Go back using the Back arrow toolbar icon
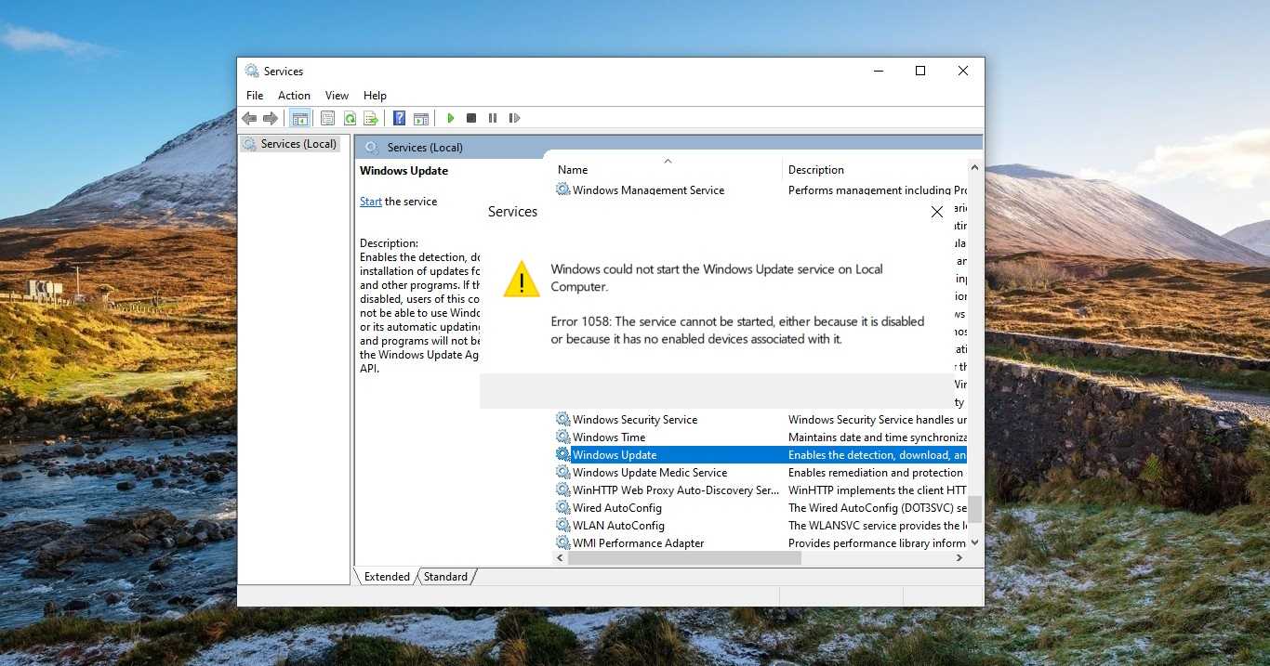1270x666 pixels. 249,118
